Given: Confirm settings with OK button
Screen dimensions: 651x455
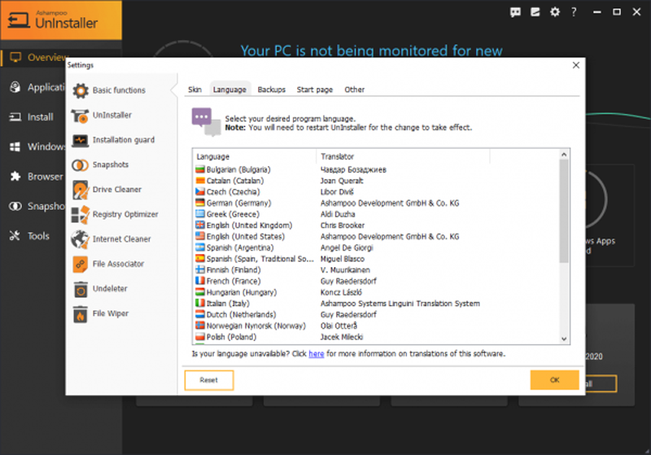Looking at the screenshot, I should point(555,380).
